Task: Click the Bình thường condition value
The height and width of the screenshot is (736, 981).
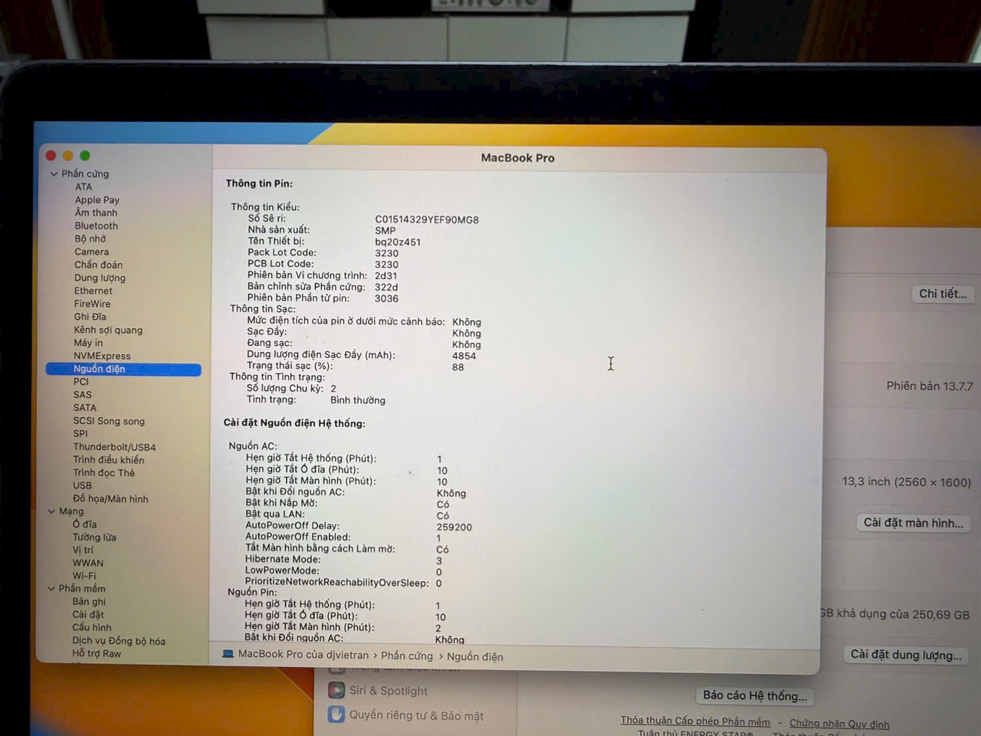Action: 358,400
